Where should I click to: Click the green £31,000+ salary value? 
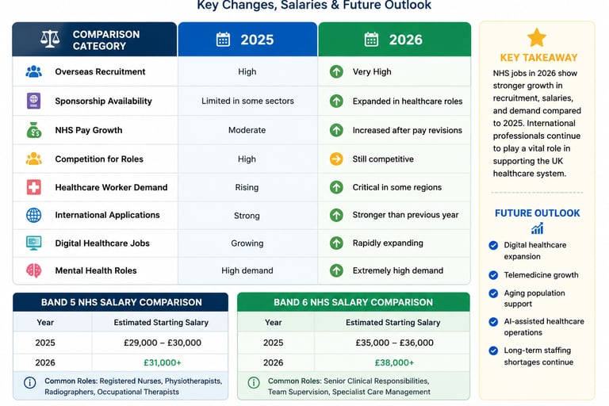click(x=163, y=362)
